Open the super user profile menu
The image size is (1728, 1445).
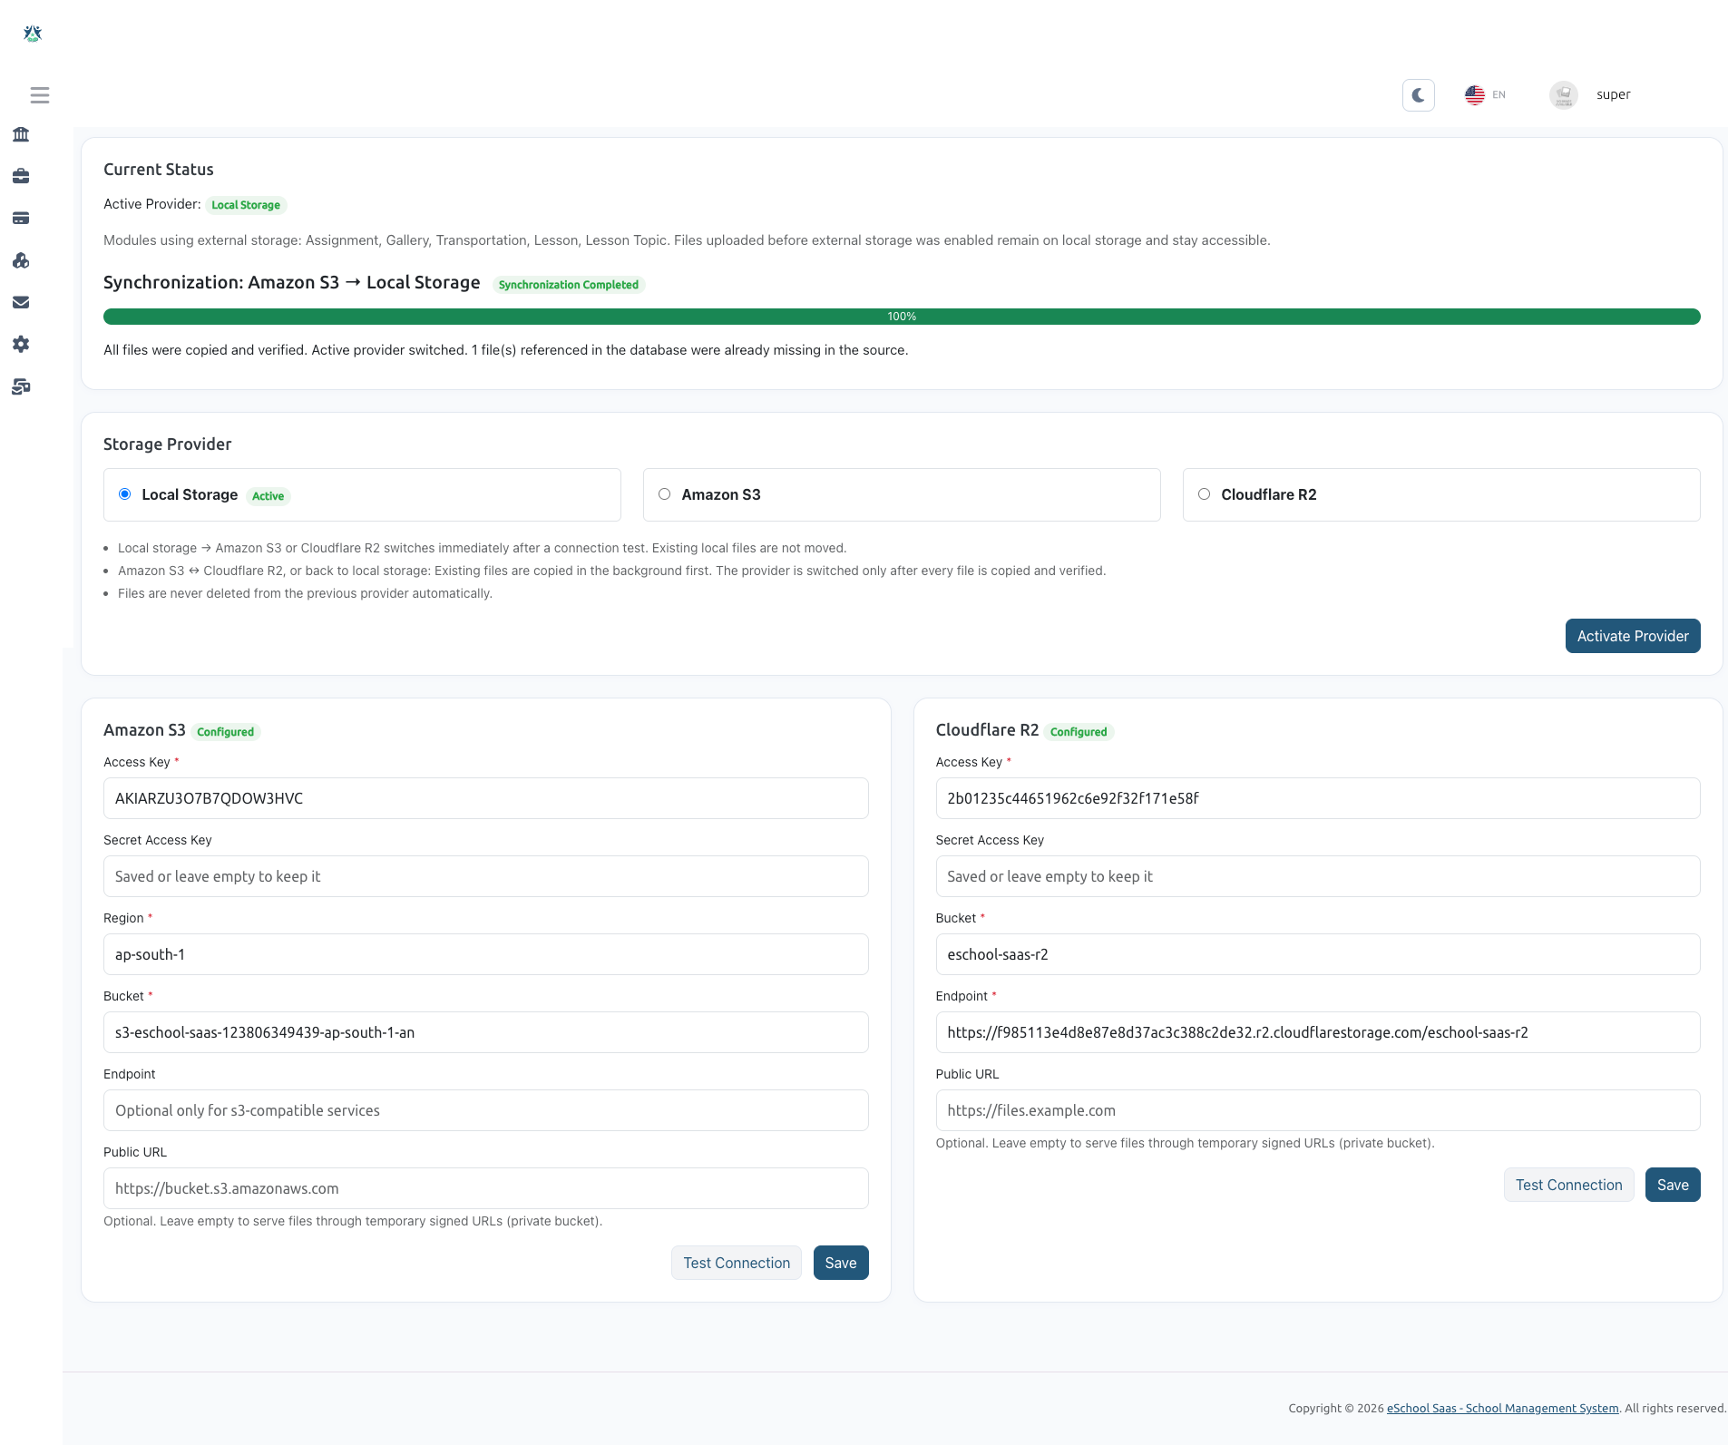coord(1613,94)
